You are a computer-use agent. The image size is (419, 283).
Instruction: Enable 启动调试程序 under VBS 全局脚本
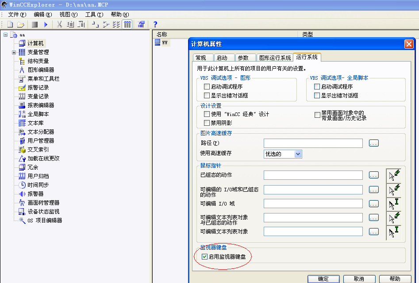[317, 87]
